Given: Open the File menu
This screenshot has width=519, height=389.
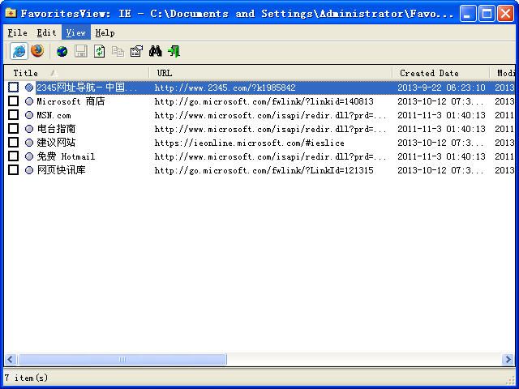Looking at the screenshot, I should point(17,32).
